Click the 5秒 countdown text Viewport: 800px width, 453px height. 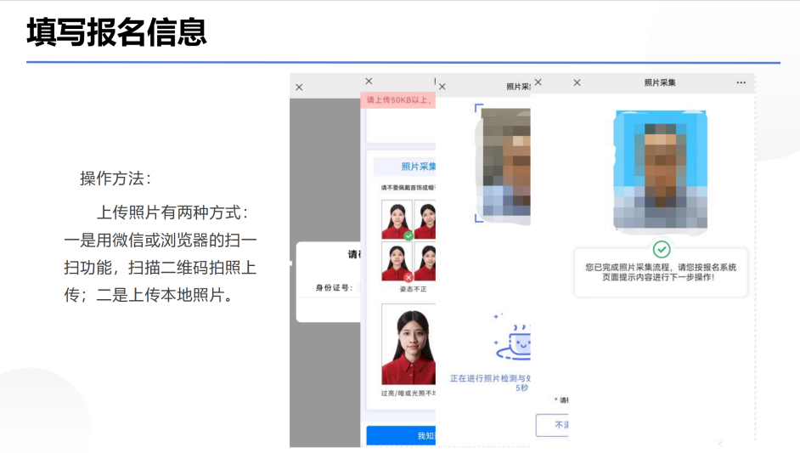tap(522, 388)
